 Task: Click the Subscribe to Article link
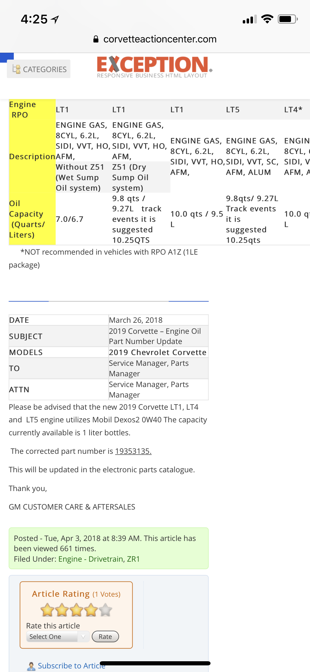72,666
